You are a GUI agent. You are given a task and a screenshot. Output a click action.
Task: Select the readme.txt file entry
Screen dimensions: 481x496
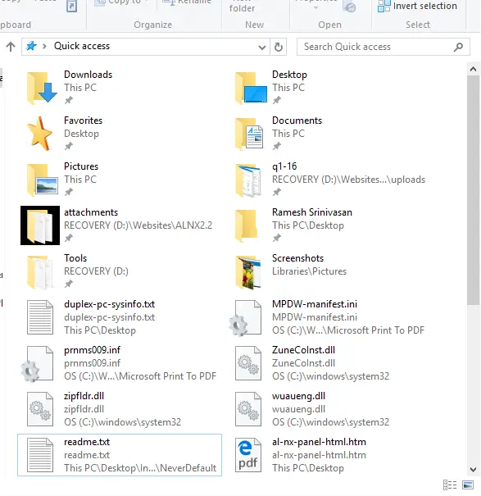(x=120, y=455)
